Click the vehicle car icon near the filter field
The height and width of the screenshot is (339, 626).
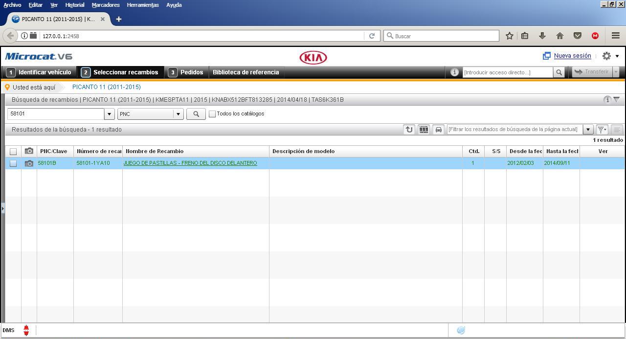click(x=439, y=129)
